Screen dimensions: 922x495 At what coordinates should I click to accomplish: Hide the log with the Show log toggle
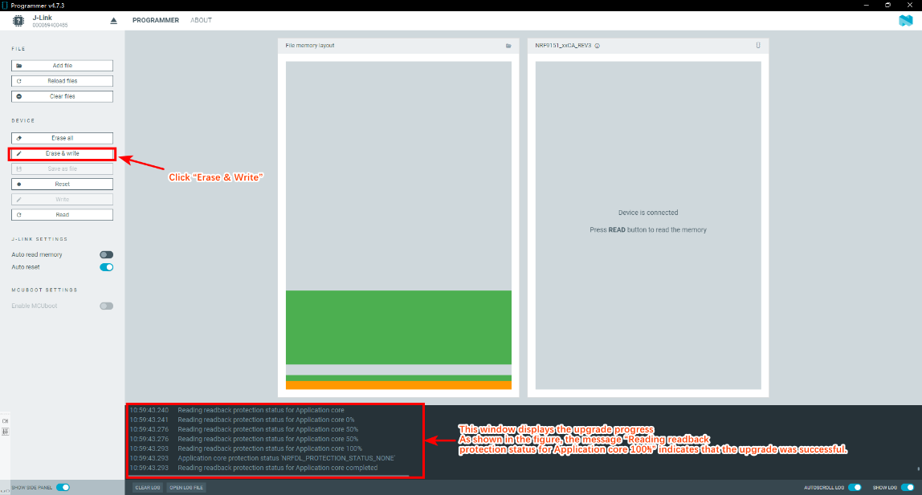coord(908,487)
